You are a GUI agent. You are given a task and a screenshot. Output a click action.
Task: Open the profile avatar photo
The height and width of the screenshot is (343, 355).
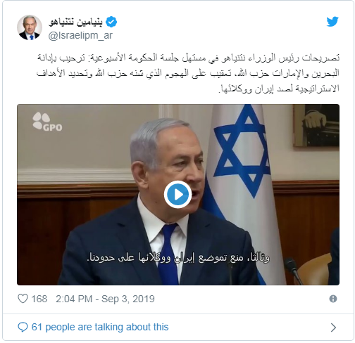(30, 27)
